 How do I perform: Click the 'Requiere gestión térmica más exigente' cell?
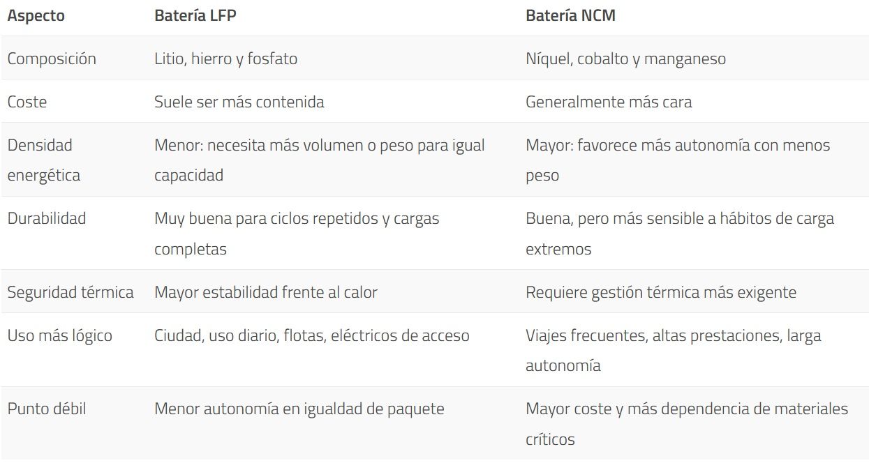pos(661,292)
